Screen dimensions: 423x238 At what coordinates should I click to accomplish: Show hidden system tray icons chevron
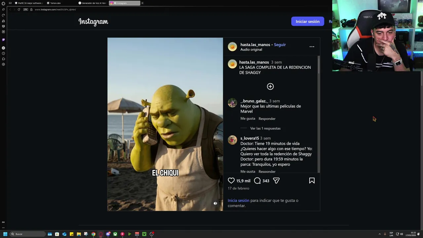[379, 234]
